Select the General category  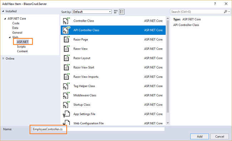pyautogui.click(x=17, y=33)
